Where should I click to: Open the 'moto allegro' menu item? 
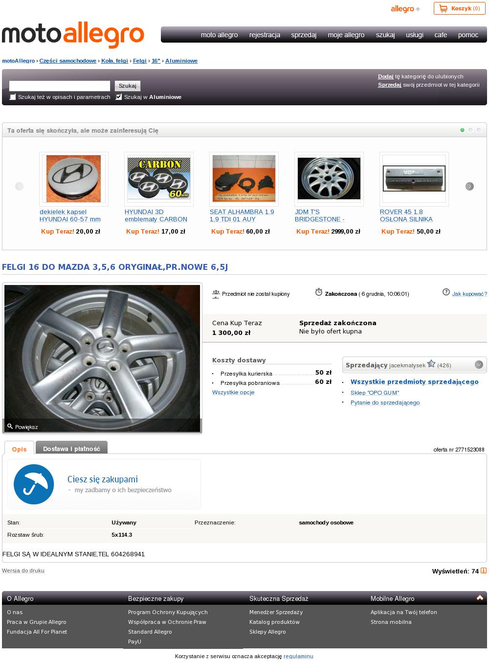[x=219, y=35]
